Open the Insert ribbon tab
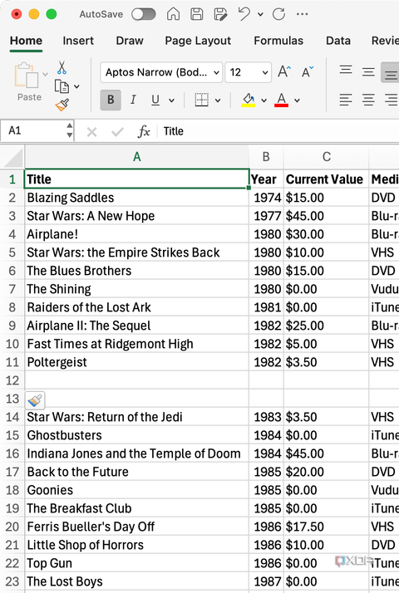 pos(78,41)
